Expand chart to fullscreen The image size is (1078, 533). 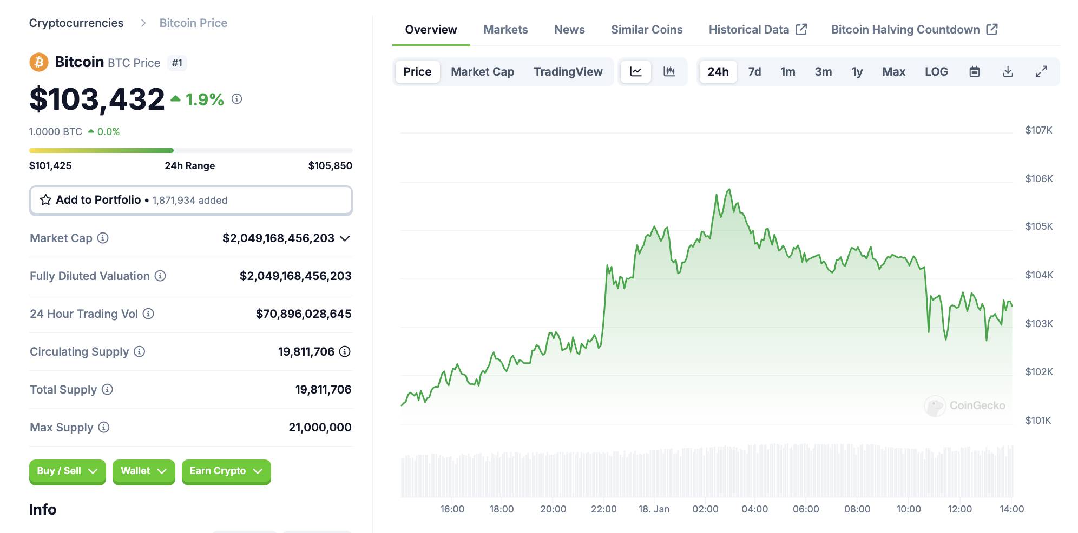click(1041, 71)
